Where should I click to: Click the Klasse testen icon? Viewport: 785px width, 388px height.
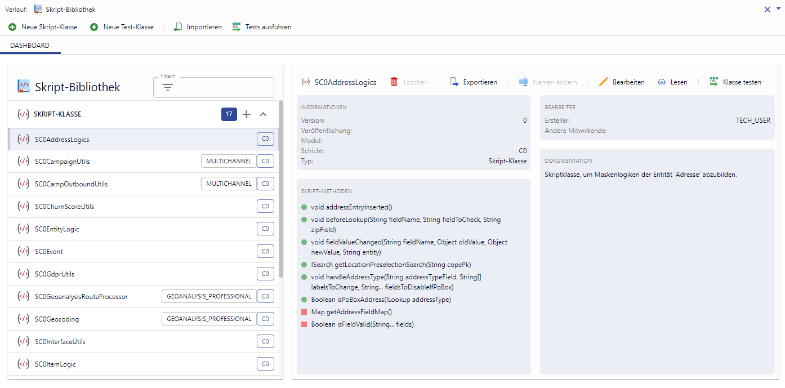[714, 82]
